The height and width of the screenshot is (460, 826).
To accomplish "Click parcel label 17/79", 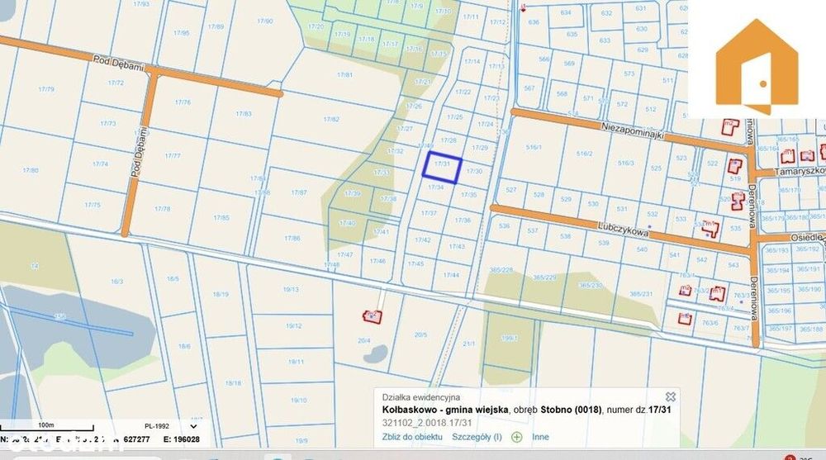I will 46,89.
